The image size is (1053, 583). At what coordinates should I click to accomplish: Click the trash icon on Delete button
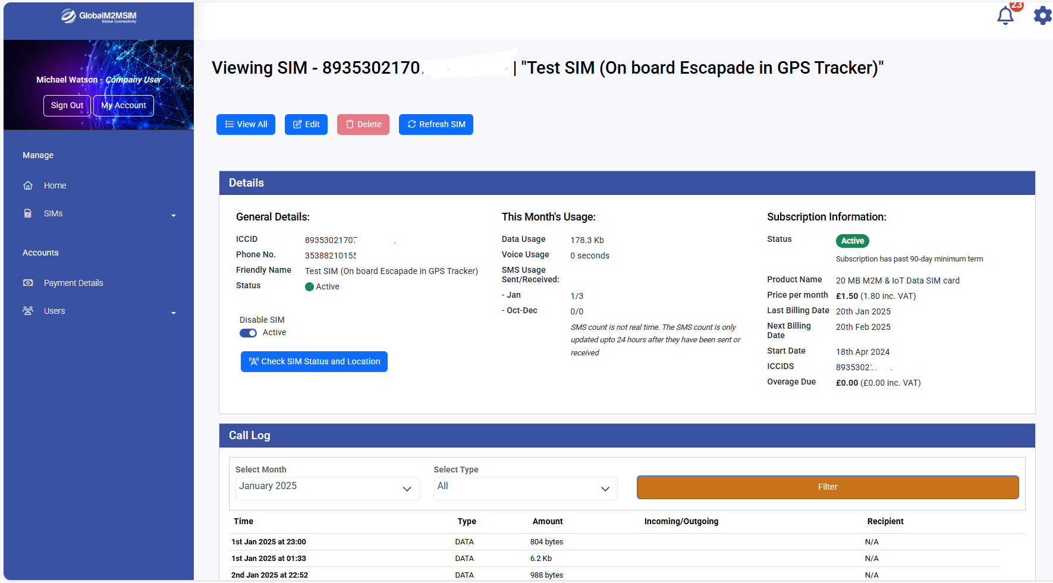[349, 124]
